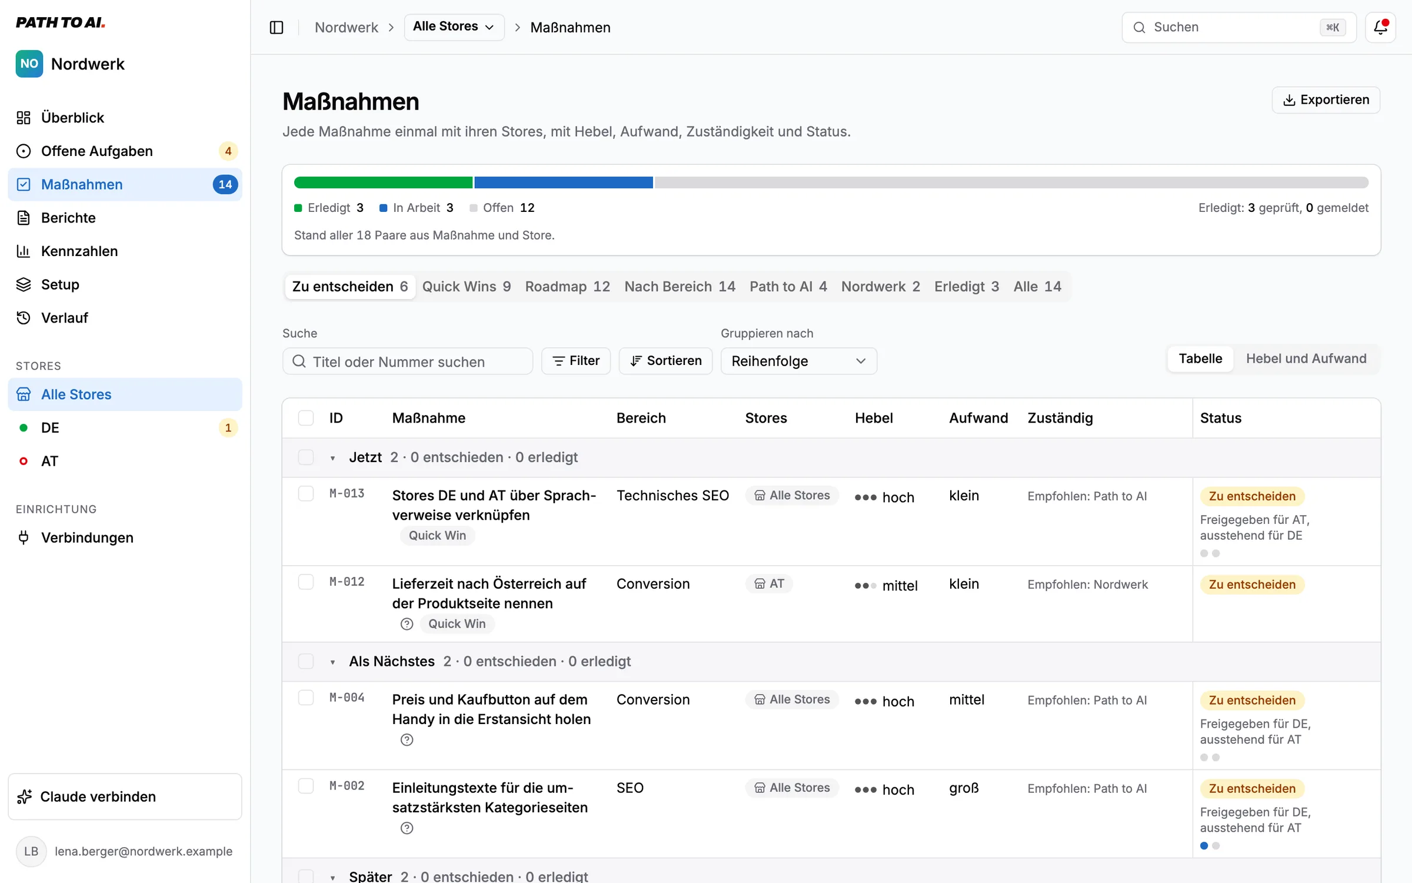The image size is (1412, 883).
Task: Open the Alle Stores breadcrumb dropdown
Action: click(454, 27)
